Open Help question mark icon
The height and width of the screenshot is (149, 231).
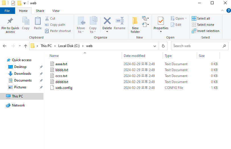[x=229, y=10]
